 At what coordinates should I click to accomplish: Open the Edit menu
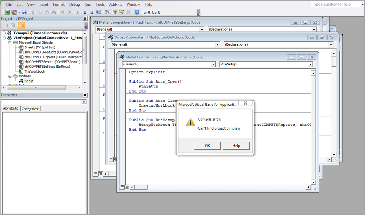[x=19, y=4]
